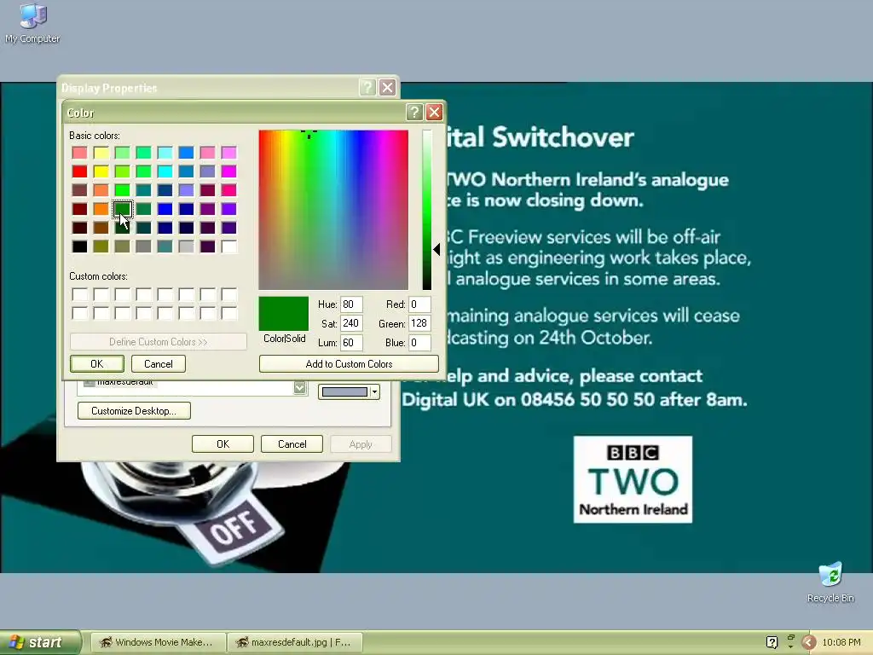
Task: Click Define Custom Colors button
Action: [158, 341]
